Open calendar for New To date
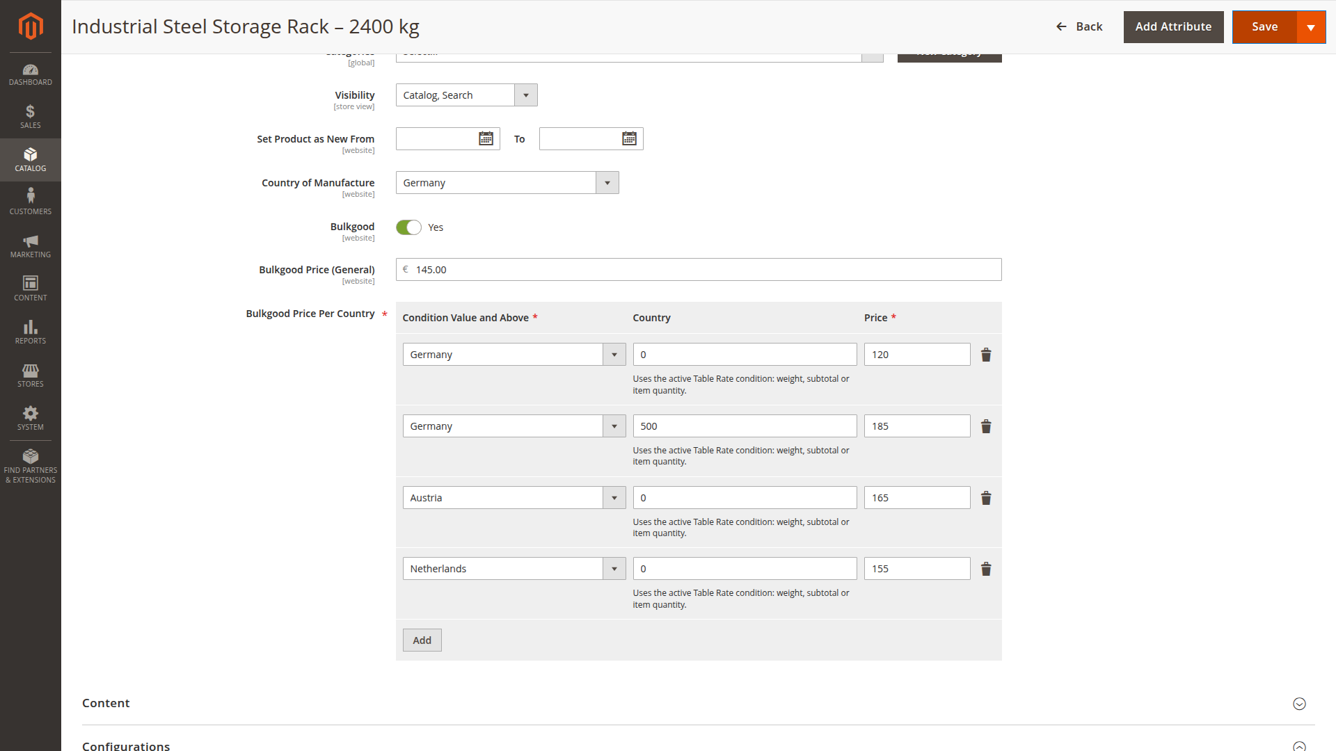Image resolution: width=1336 pixels, height=751 pixels. [x=629, y=138]
